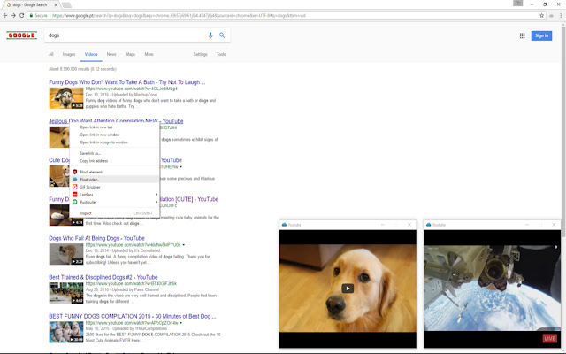The height and width of the screenshot is (354, 566).
Task: Click the Google doodle logo
Action: pyautogui.click(x=20, y=35)
